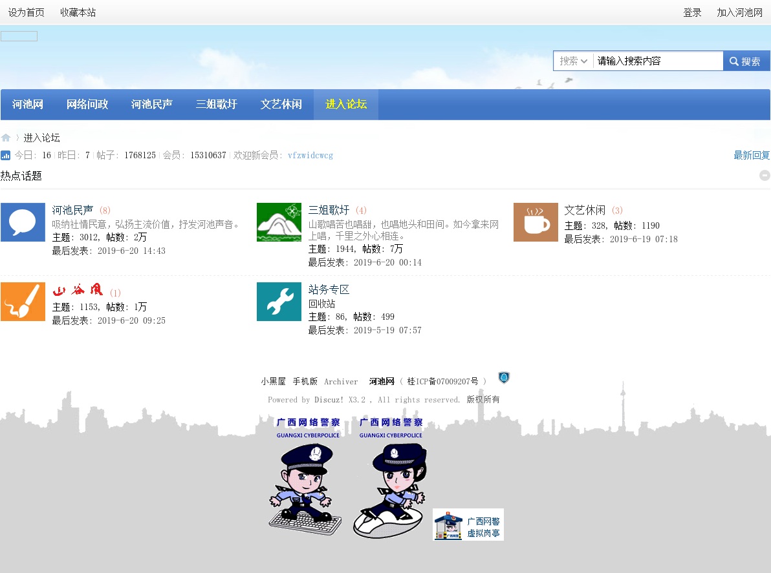Open the 广西网警虚拟岗亭 badge
Viewport: 771px width, 573px height.
click(468, 525)
